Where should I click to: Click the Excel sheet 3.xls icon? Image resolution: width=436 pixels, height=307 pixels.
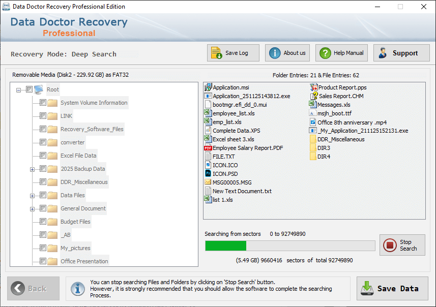pyautogui.click(x=208, y=139)
